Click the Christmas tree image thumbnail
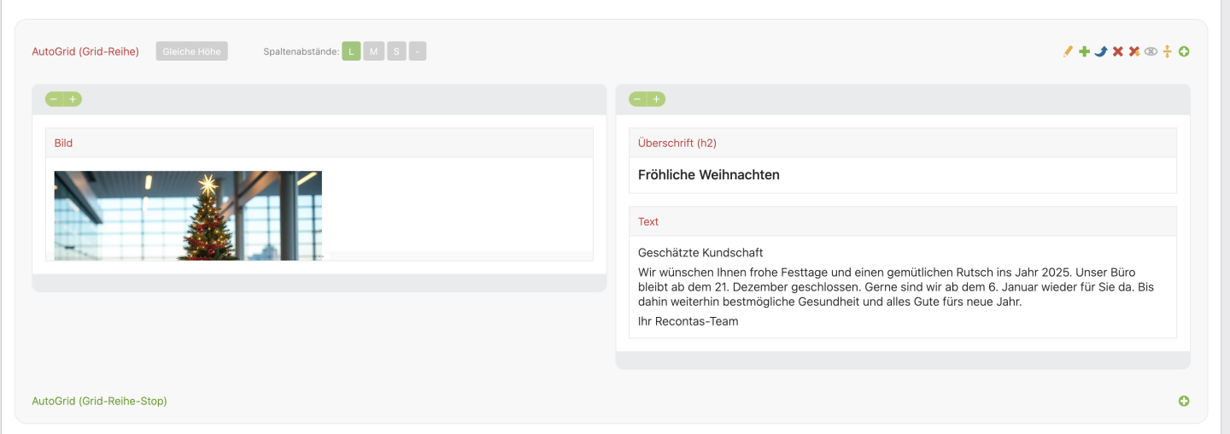 pyautogui.click(x=188, y=215)
